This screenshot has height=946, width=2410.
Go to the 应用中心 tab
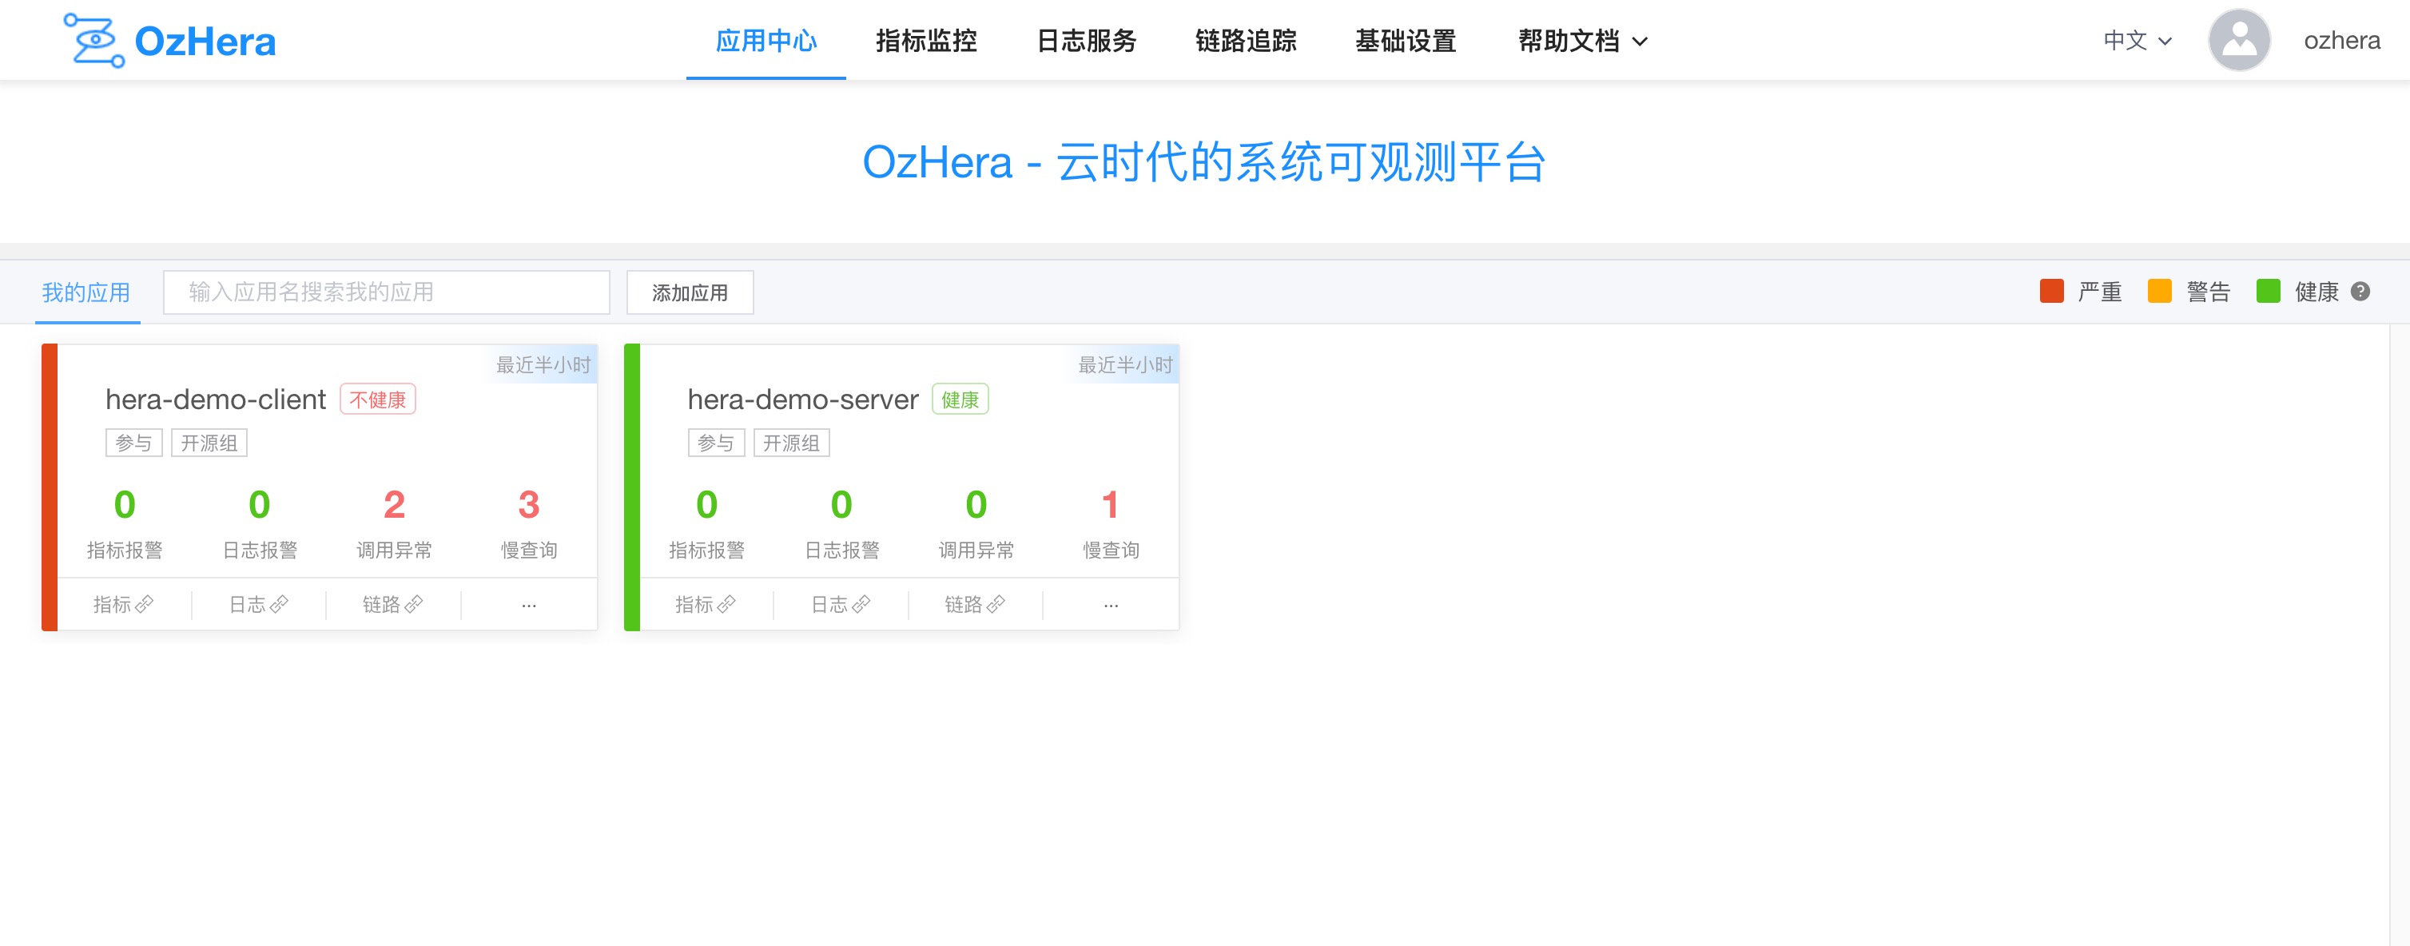pyautogui.click(x=766, y=42)
